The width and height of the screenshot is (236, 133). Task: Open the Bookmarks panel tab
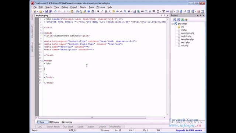point(115,127)
